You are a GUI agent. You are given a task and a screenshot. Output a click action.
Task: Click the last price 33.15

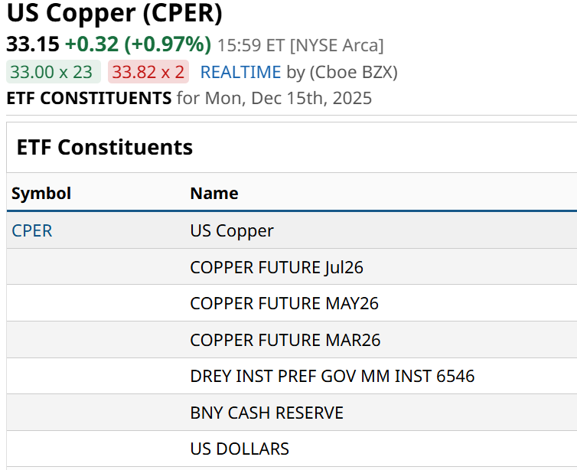point(32,44)
